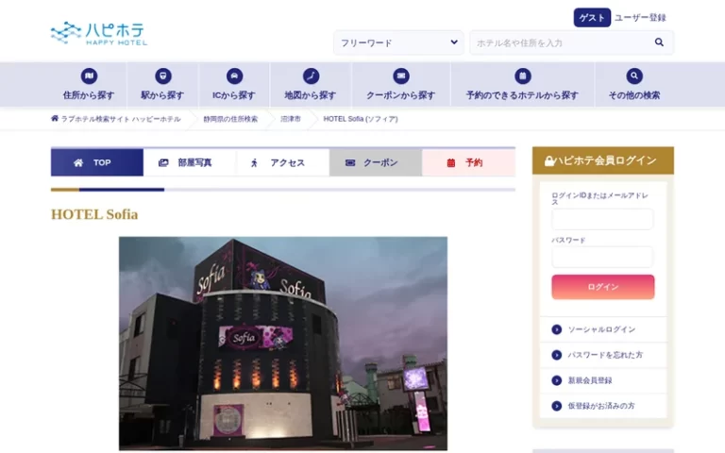
Task: Click the ソーシャルログイン link
Action: [x=601, y=329]
